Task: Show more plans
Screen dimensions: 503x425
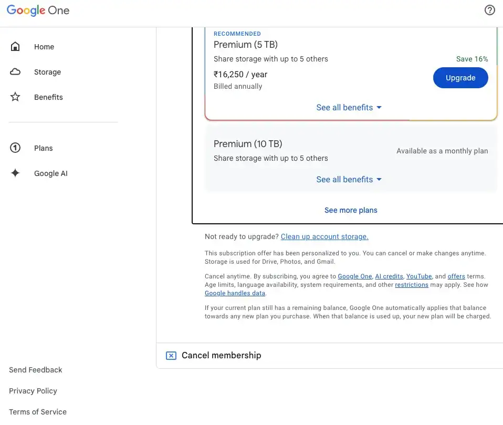Action: [351, 210]
